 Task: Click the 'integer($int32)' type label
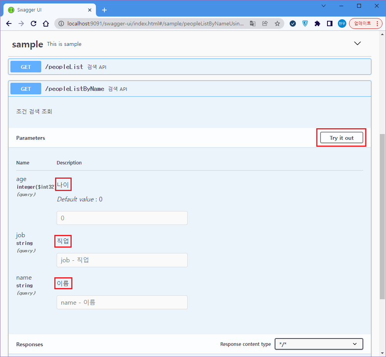pos(36,187)
